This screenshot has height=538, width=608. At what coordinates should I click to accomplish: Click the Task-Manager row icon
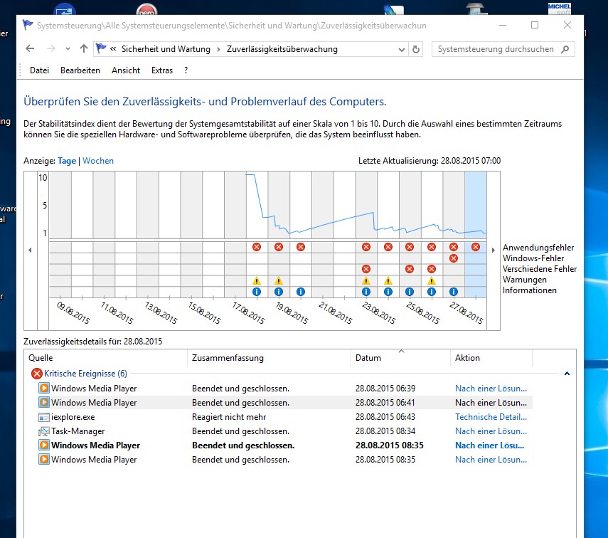(x=44, y=431)
